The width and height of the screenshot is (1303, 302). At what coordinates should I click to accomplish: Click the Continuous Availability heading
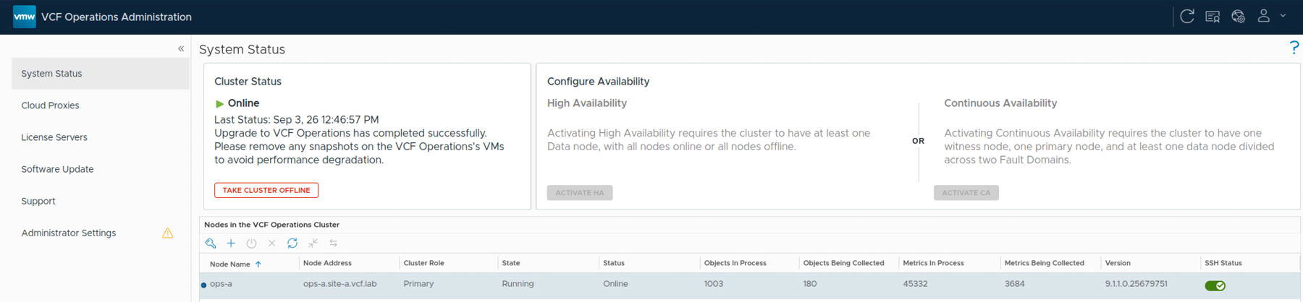click(1000, 103)
